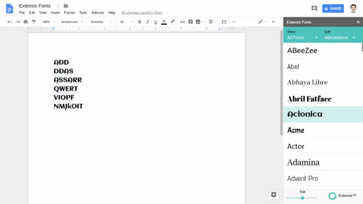
Task: Open the zoom 100% dropdown
Action: pos(49,22)
